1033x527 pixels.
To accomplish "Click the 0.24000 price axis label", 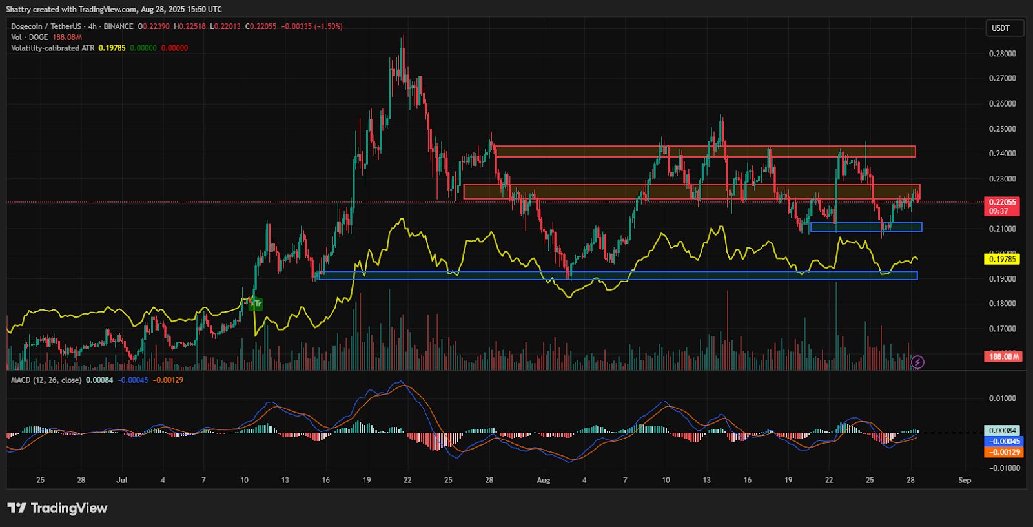I will (1003, 154).
